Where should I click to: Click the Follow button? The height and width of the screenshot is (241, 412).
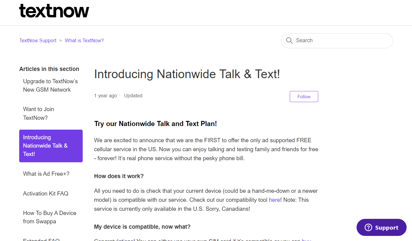click(304, 96)
